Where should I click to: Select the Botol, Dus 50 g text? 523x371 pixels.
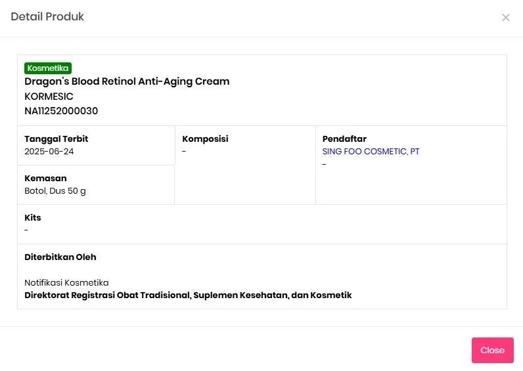tap(55, 191)
